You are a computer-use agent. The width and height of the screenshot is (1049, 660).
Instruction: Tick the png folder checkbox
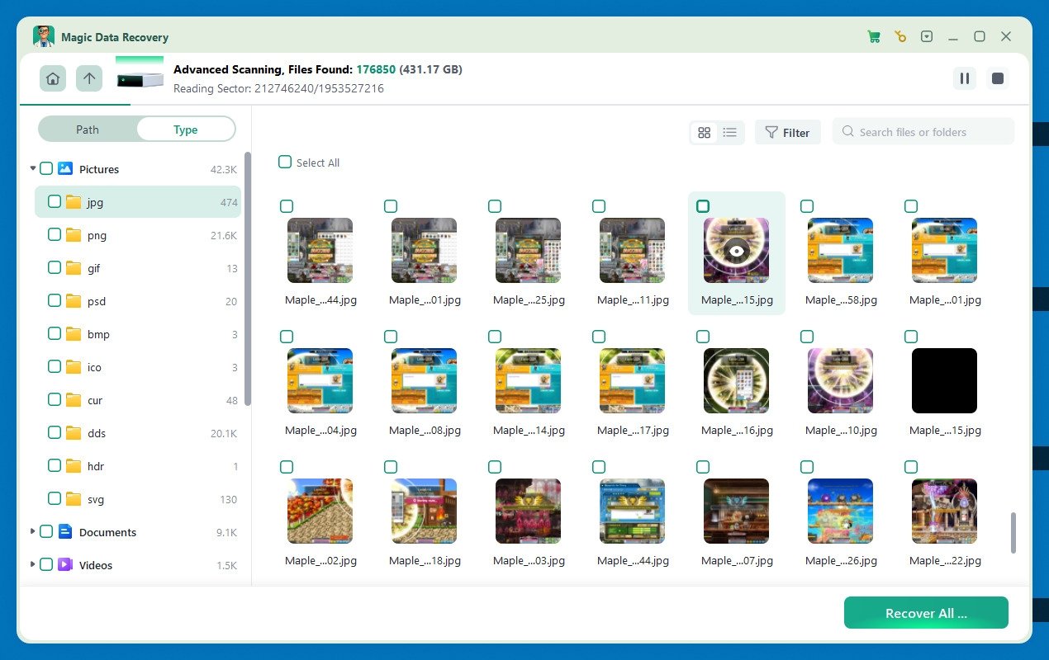pyautogui.click(x=55, y=235)
